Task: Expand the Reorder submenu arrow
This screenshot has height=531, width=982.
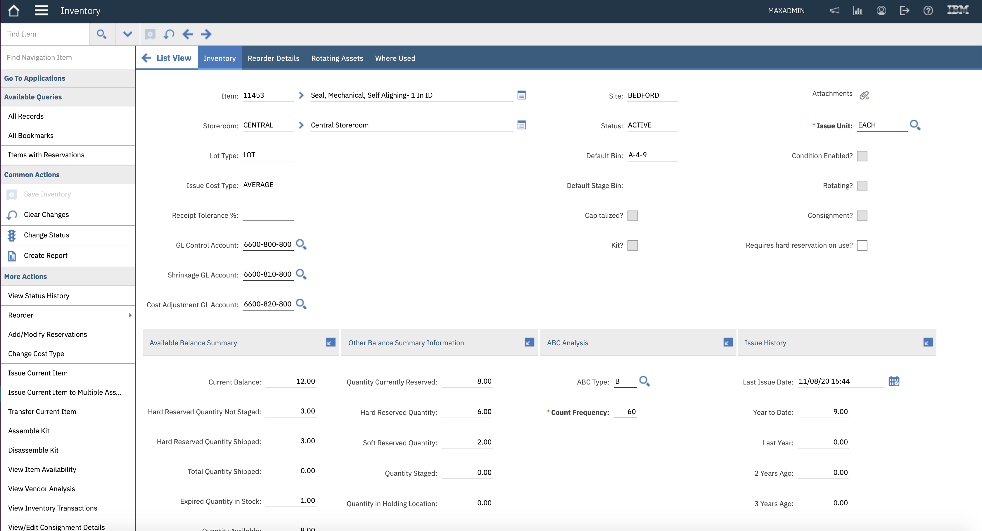Action: point(130,315)
